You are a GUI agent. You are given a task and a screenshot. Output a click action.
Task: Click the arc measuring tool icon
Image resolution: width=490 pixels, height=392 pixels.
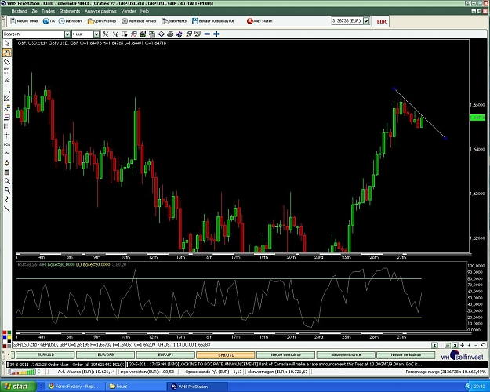tap(7, 144)
